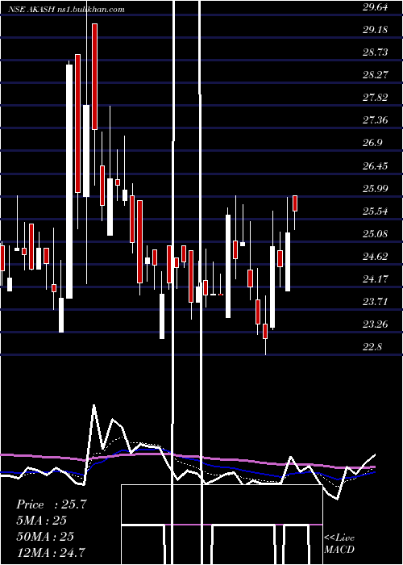Viewport: 403px width, 565px height.
Task: Click the 28.27 price axis label
Action: 375,74
